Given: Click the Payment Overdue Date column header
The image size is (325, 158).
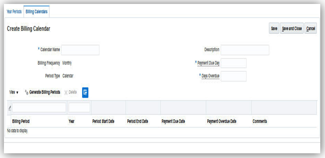Looking at the screenshot, I should tap(221, 121).
